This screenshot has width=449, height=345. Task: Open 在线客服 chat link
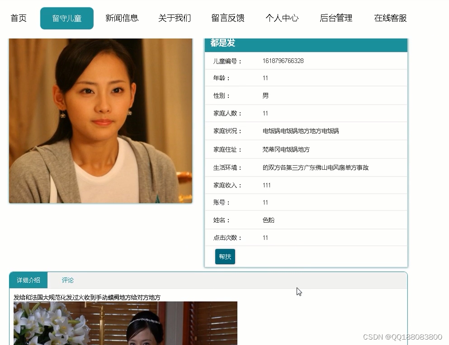(390, 18)
